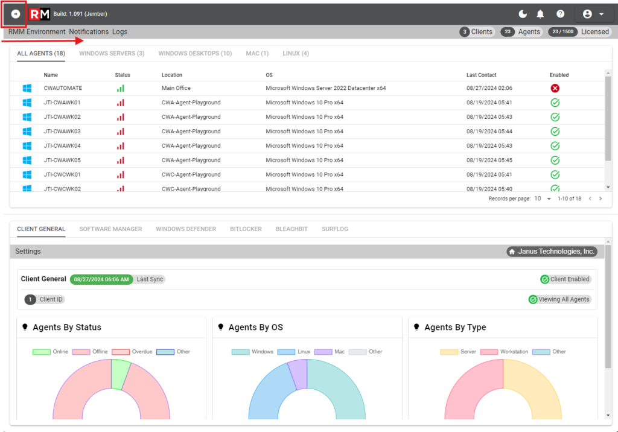Click the RM logo

tap(39, 14)
